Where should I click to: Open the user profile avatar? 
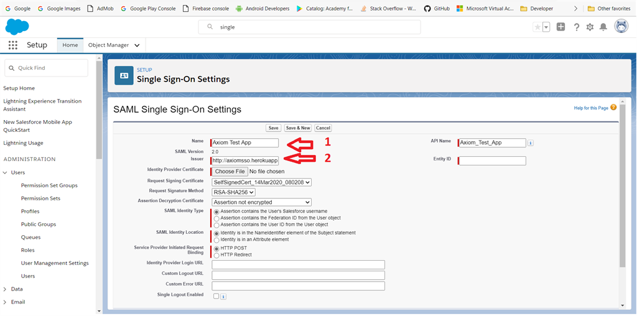621,26
